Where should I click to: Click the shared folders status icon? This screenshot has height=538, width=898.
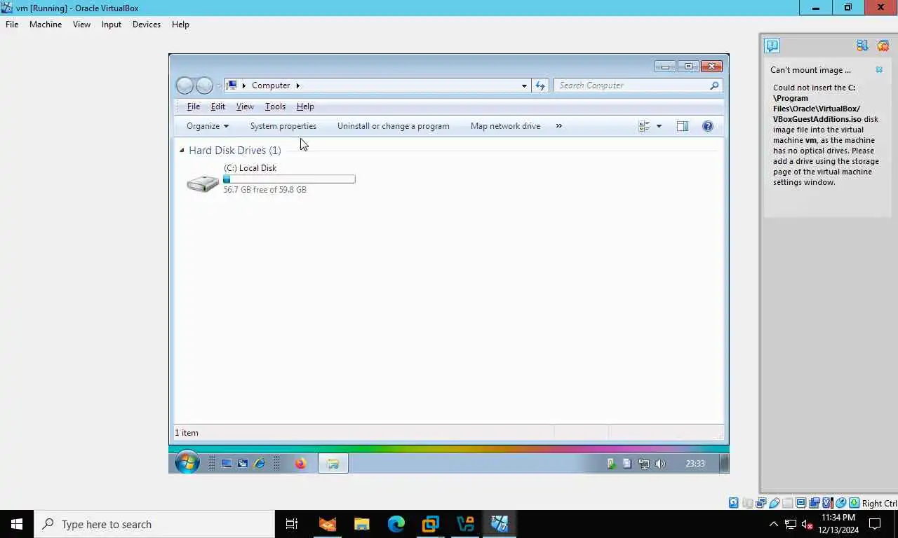tap(787, 503)
